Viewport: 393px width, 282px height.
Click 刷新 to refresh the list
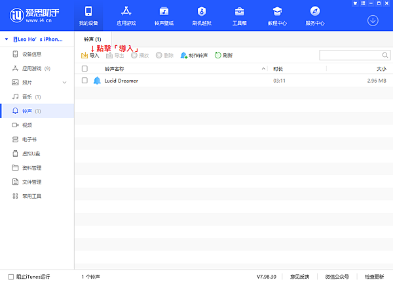click(223, 55)
